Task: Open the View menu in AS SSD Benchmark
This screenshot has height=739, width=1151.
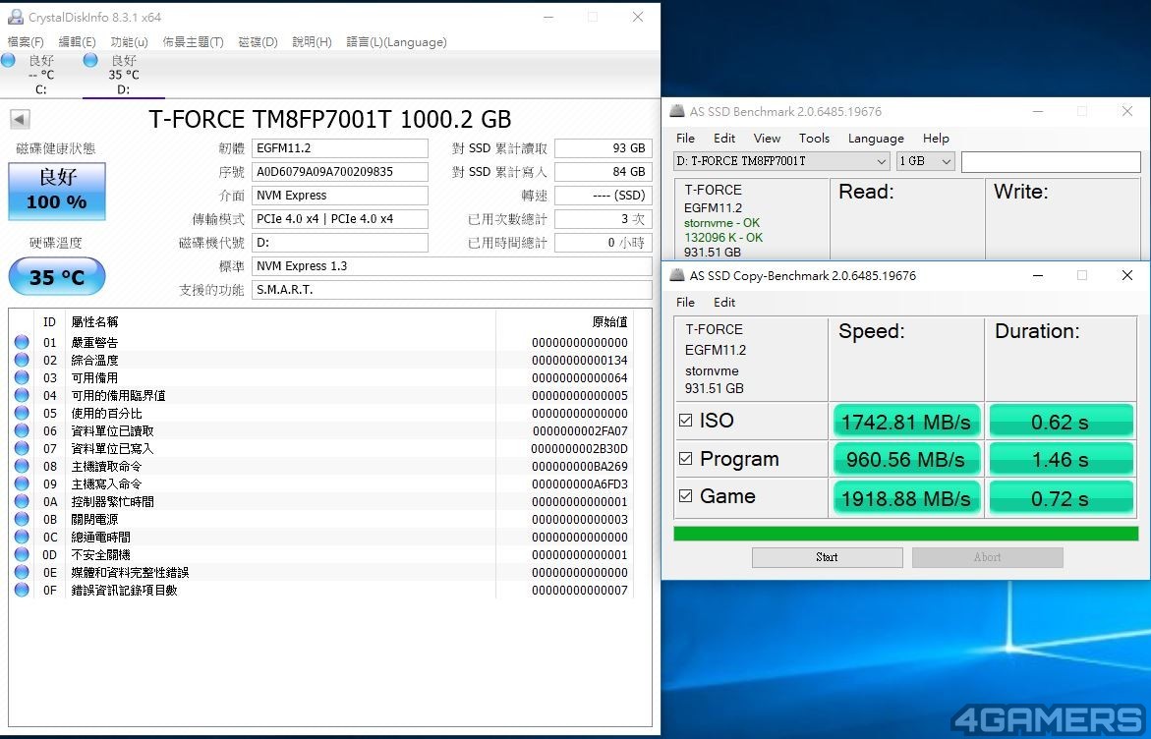Action: (767, 138)
